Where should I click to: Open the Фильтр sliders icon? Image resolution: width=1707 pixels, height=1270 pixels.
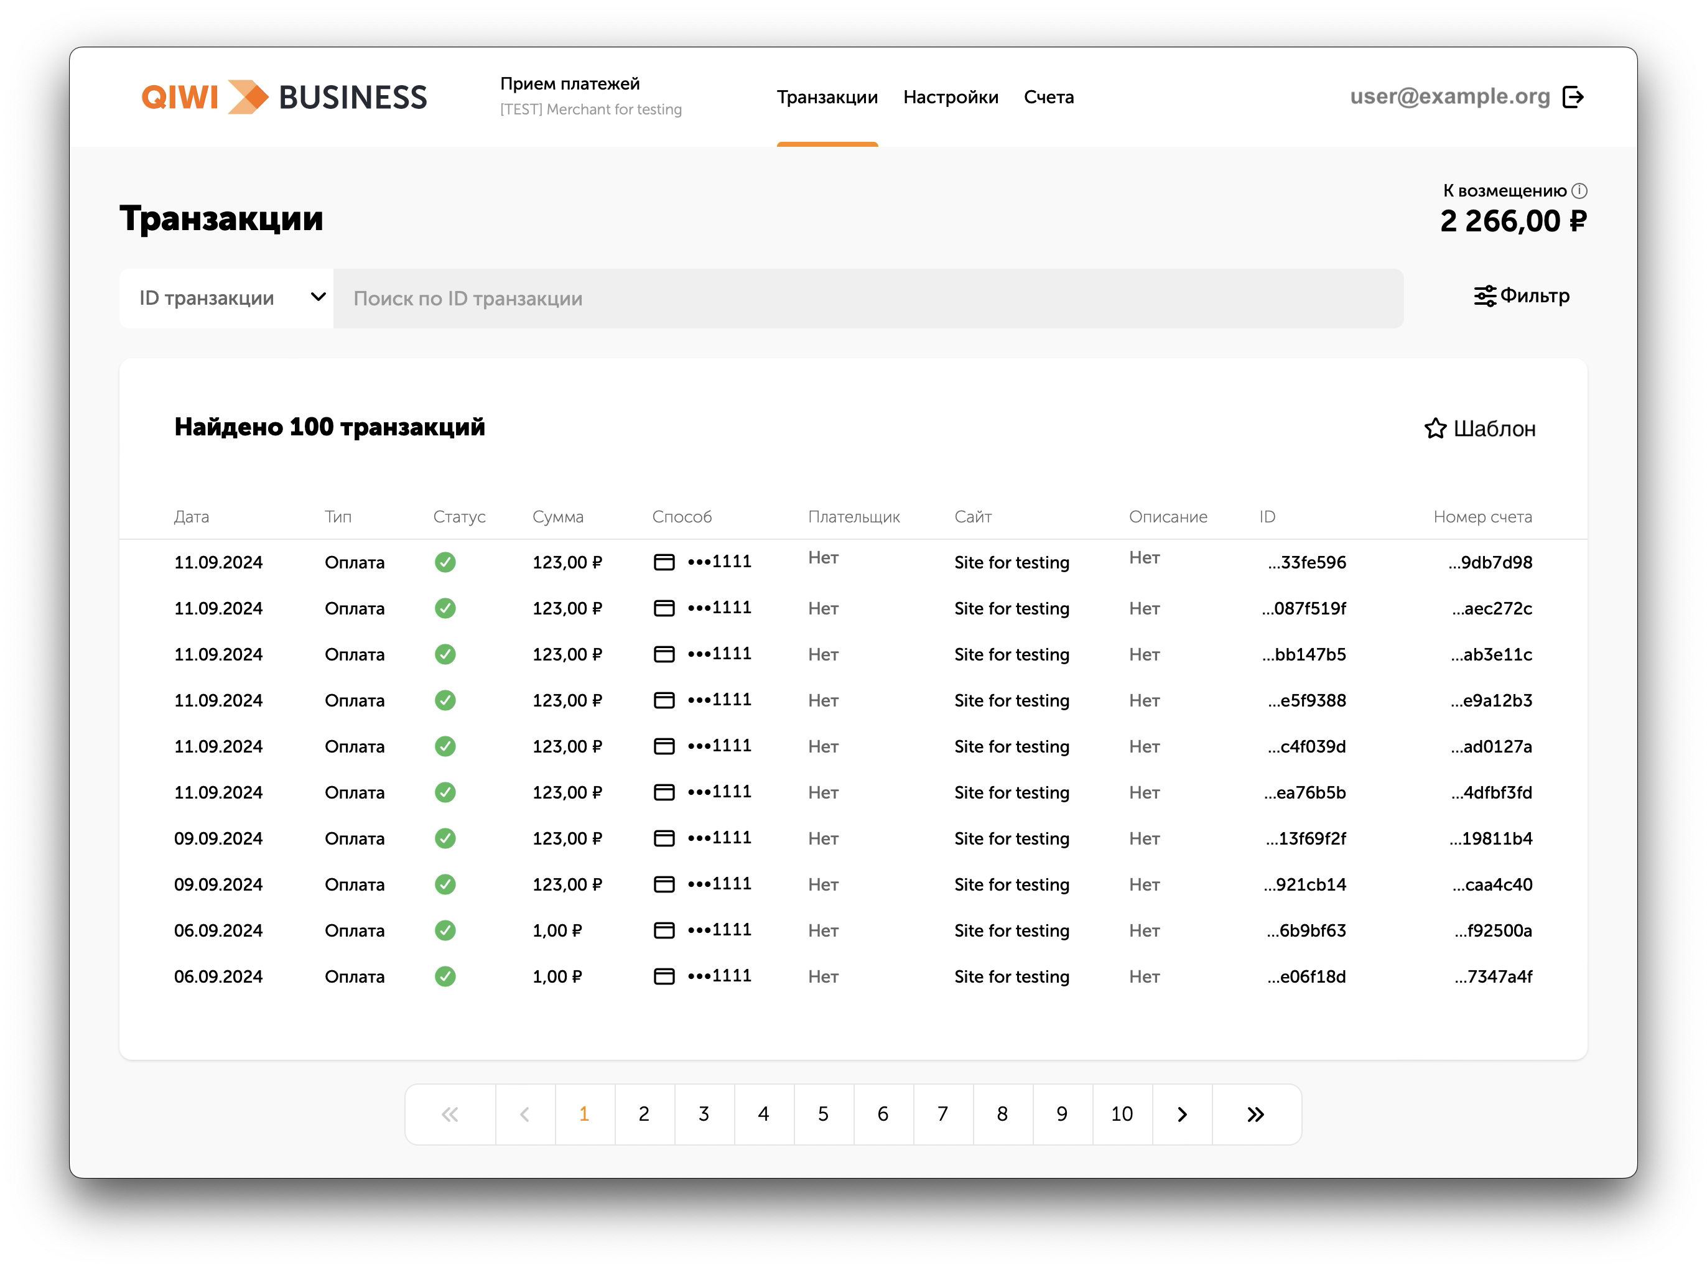(x=1484, y=296)
